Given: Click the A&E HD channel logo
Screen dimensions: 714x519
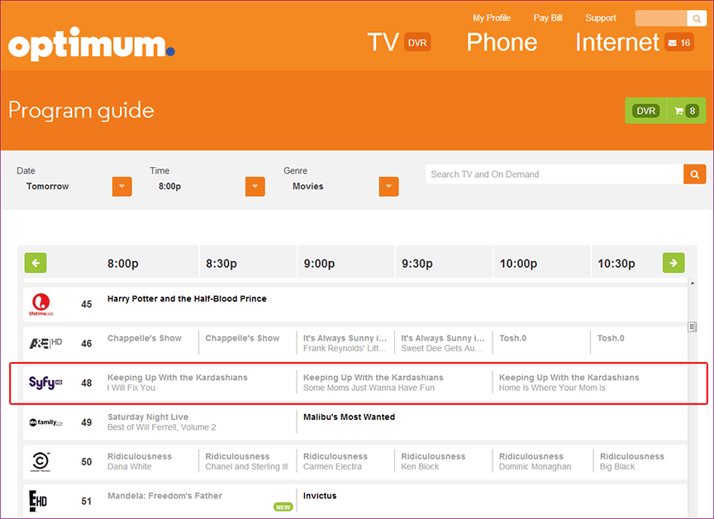Looking at the screenshot, I should coord(45,343).
